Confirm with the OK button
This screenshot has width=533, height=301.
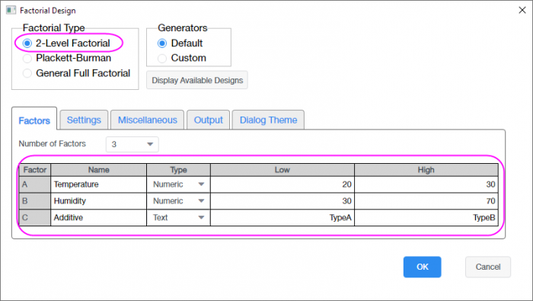(x=422, y=267)
